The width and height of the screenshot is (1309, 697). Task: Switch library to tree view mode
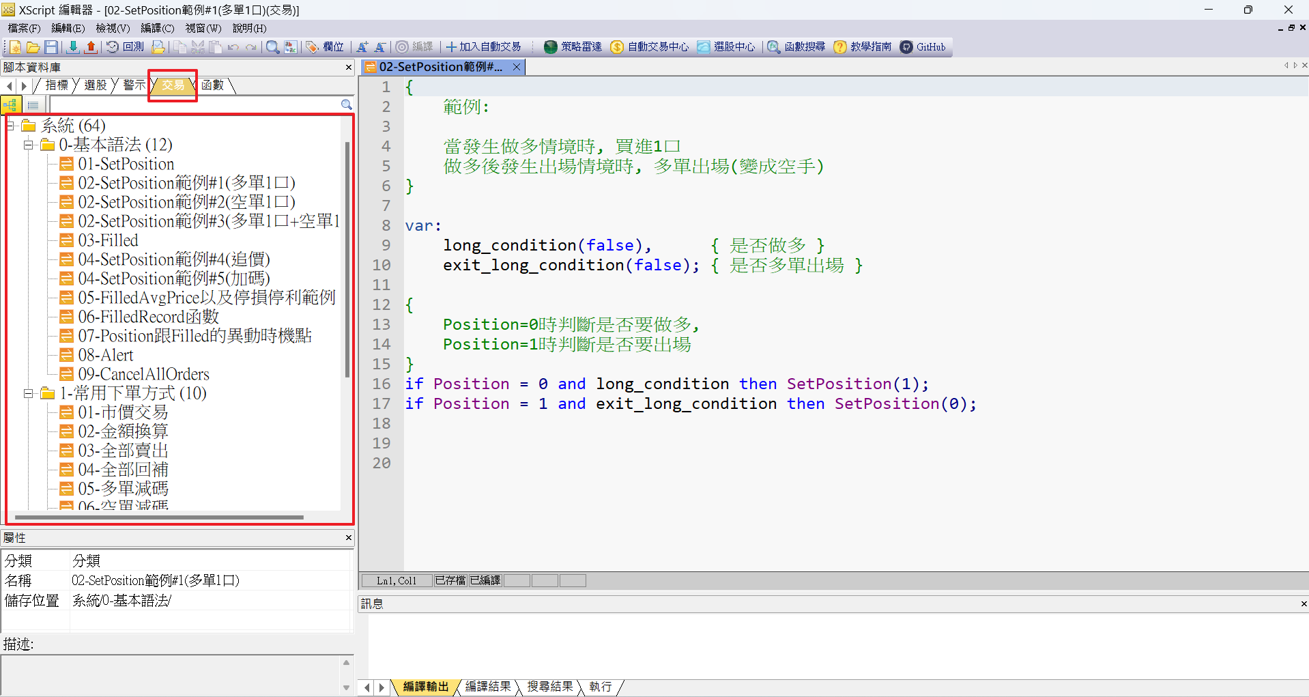[12, 104]
